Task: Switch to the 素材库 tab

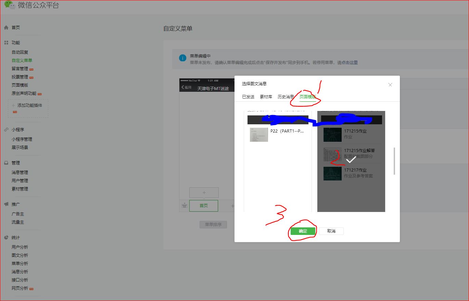Action: 266,97
